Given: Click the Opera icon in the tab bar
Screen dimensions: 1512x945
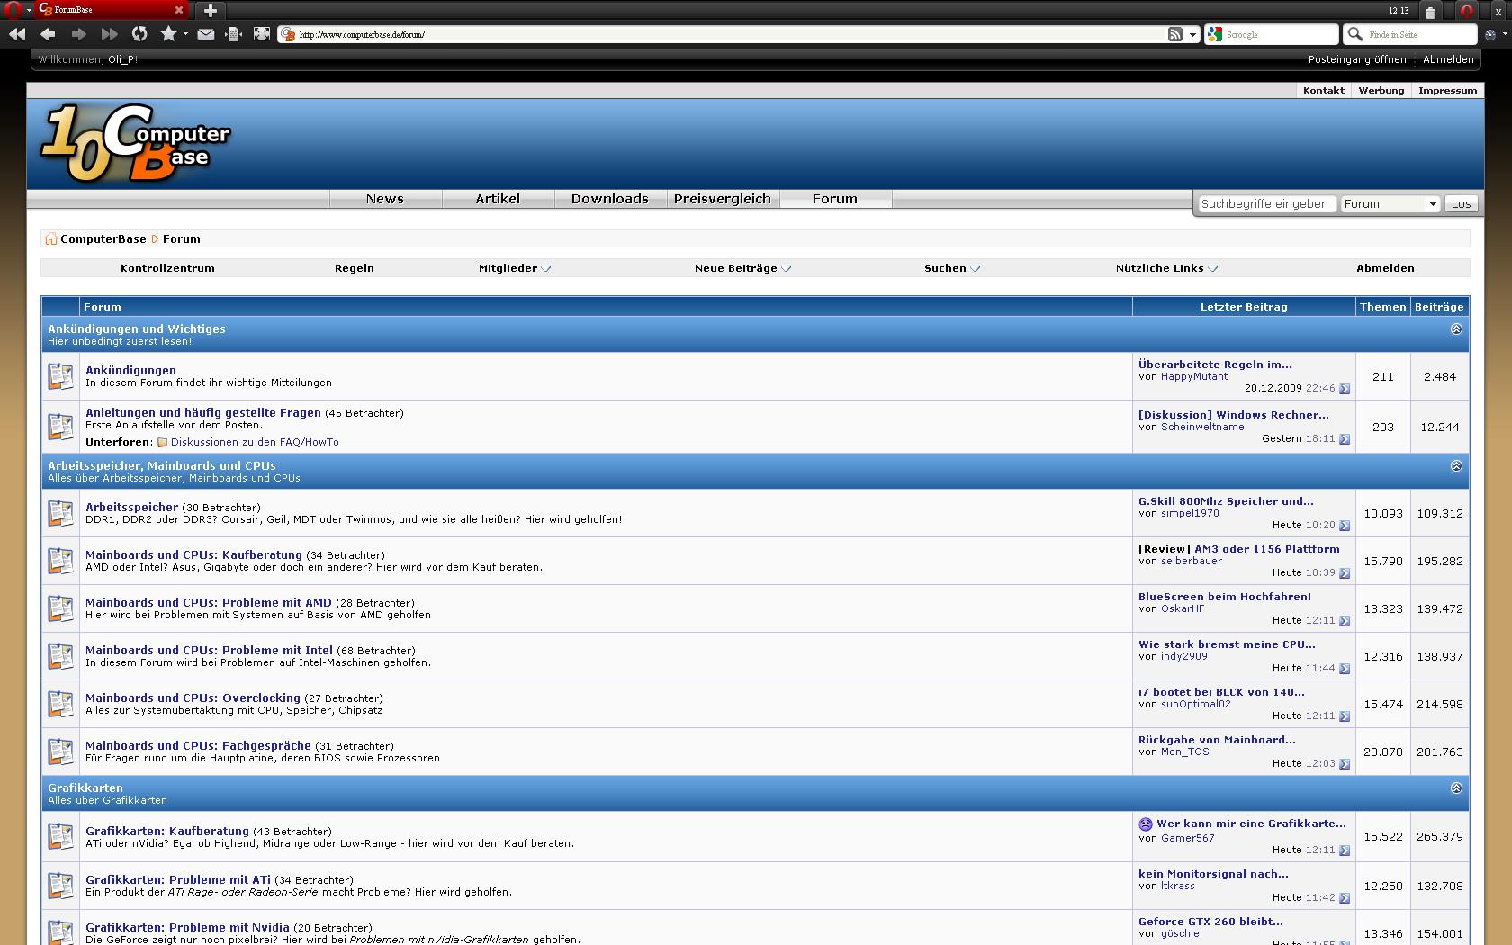Looking at the screenshot, I should 1467,11.
